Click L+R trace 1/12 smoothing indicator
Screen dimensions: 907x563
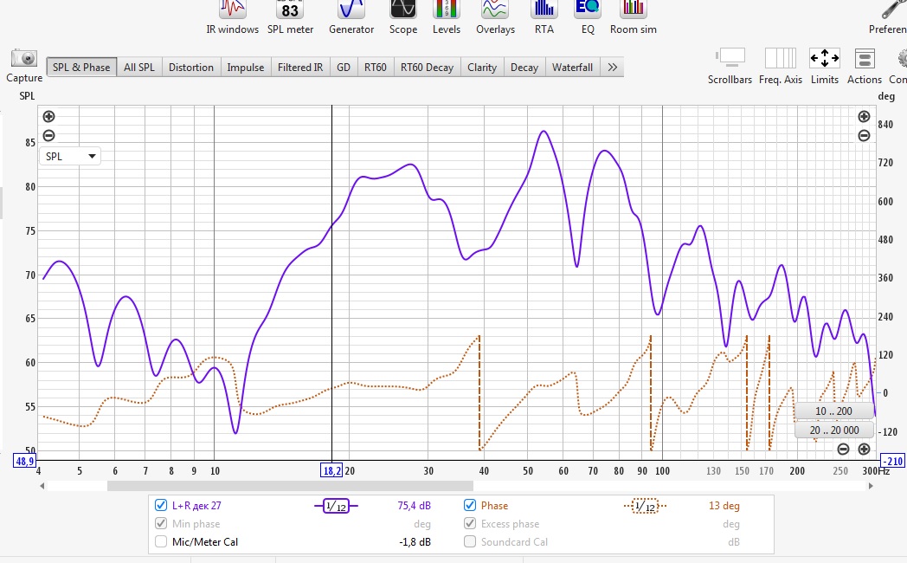[x=336, y=506]
